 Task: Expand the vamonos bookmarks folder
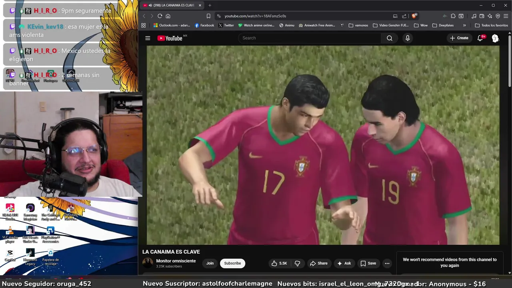point(358,25)
